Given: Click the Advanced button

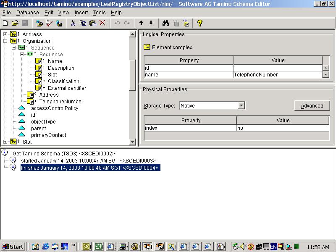Looking at the screenshot, I should (312, 106).
